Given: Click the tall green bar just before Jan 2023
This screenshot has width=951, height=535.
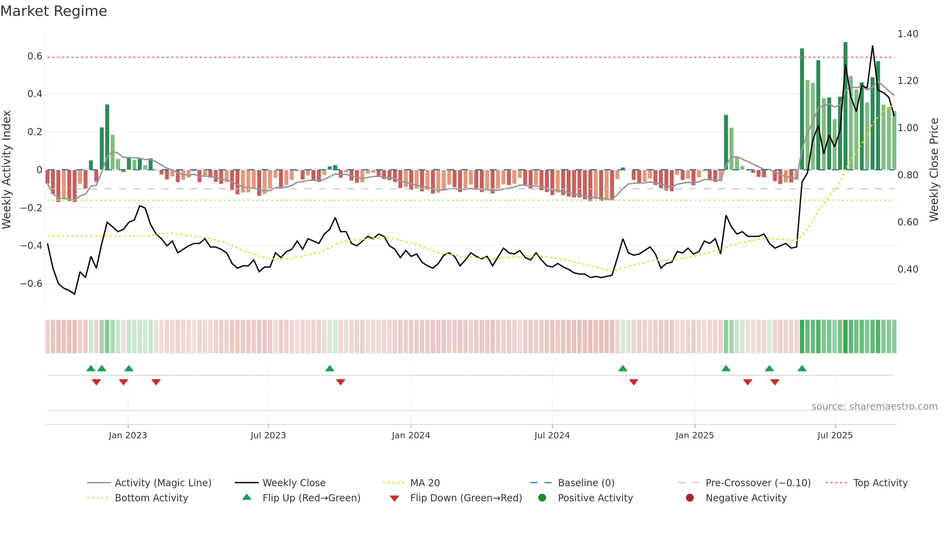Looking at the screenshot, I should click(x=107, y=137).
